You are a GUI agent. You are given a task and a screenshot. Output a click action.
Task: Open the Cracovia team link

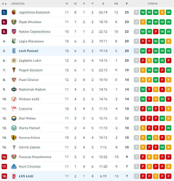point(25,109)
